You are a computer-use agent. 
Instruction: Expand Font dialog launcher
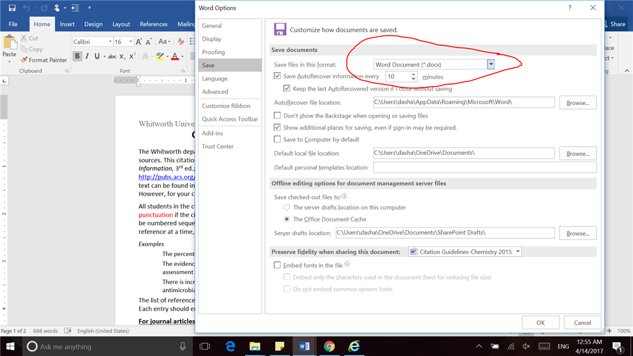(183, 71)
